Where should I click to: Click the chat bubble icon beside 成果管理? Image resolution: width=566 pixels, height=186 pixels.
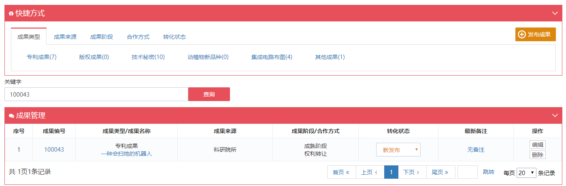point(11,116)
